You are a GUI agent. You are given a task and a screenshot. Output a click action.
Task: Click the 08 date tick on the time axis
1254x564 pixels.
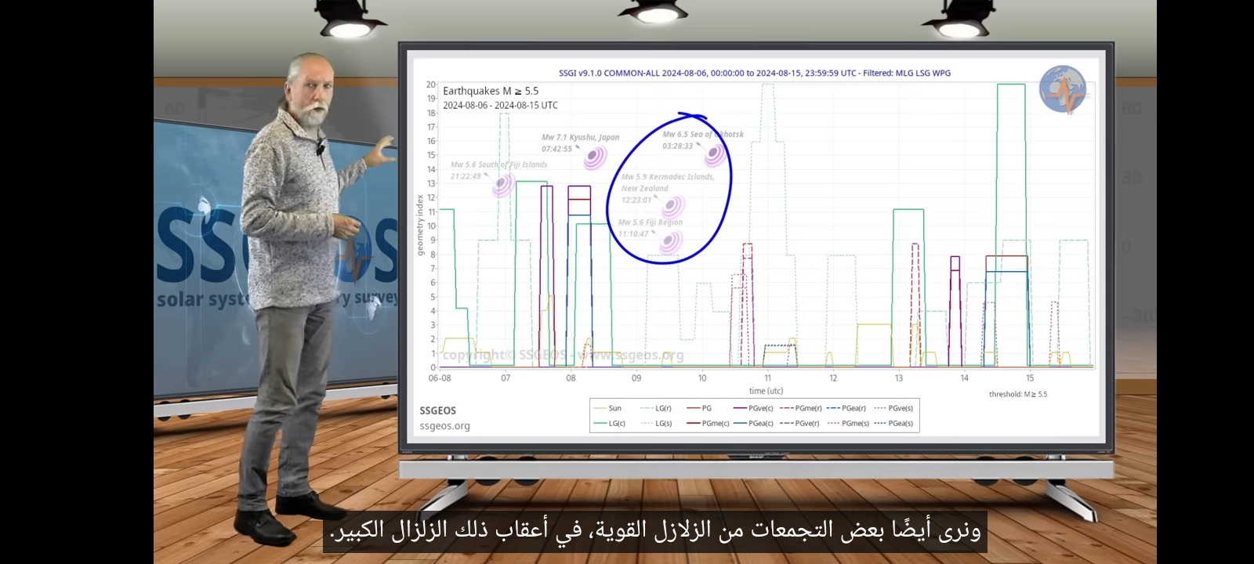pyautogui.click(x=571, y=378)
